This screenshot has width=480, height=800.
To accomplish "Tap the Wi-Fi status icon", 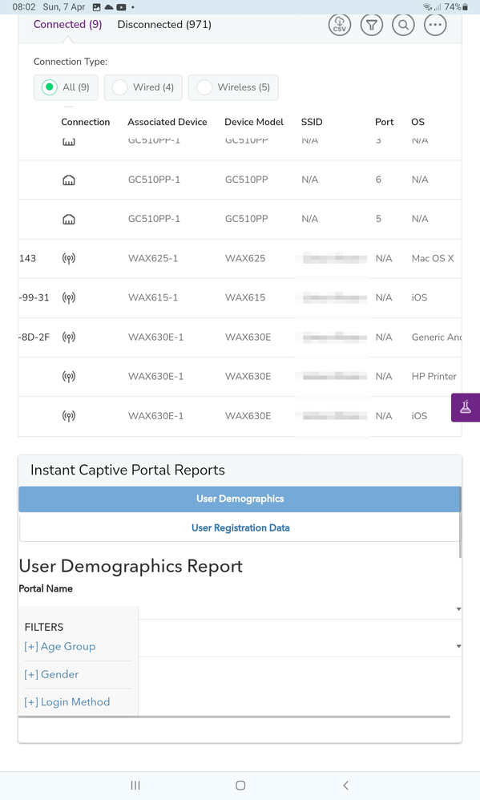I will click(427, 6).
